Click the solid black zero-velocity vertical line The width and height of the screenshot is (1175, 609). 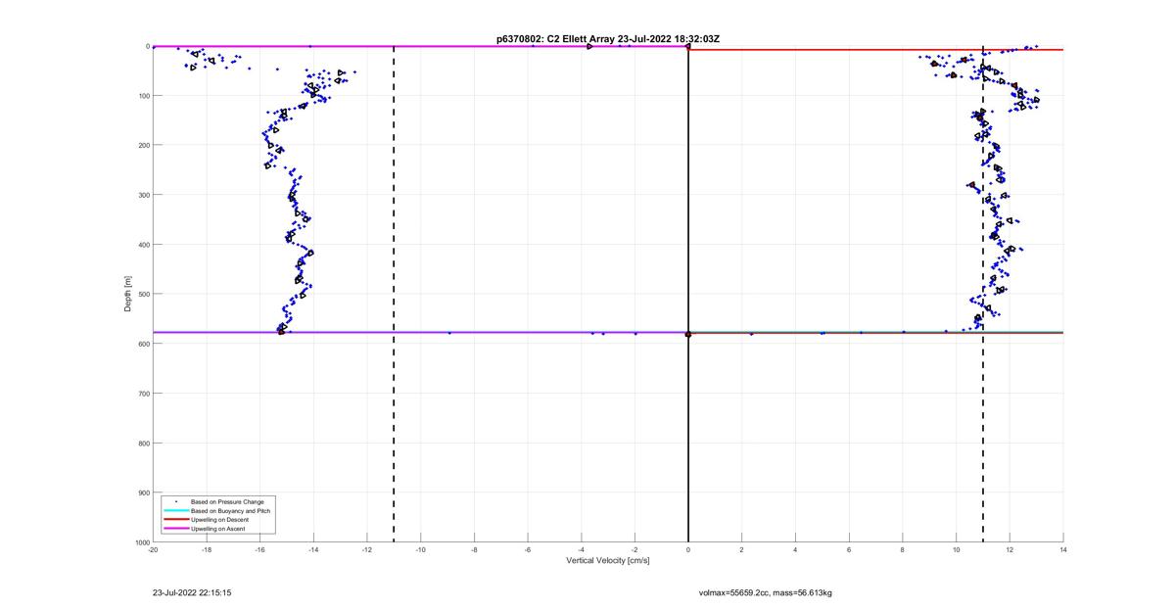point(688,294)
